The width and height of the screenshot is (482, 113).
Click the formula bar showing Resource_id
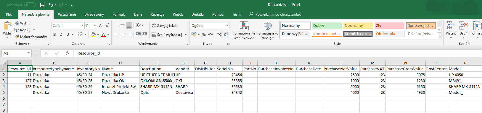point(278,53)
